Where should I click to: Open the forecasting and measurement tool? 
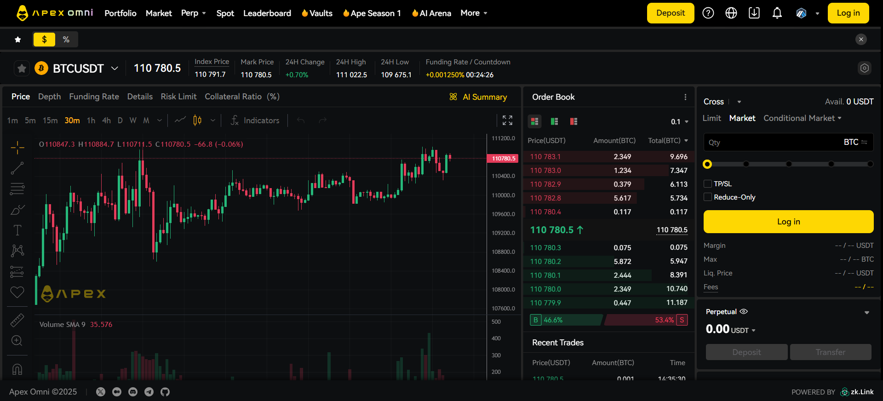pyautogui.click(x=17, y=271)
